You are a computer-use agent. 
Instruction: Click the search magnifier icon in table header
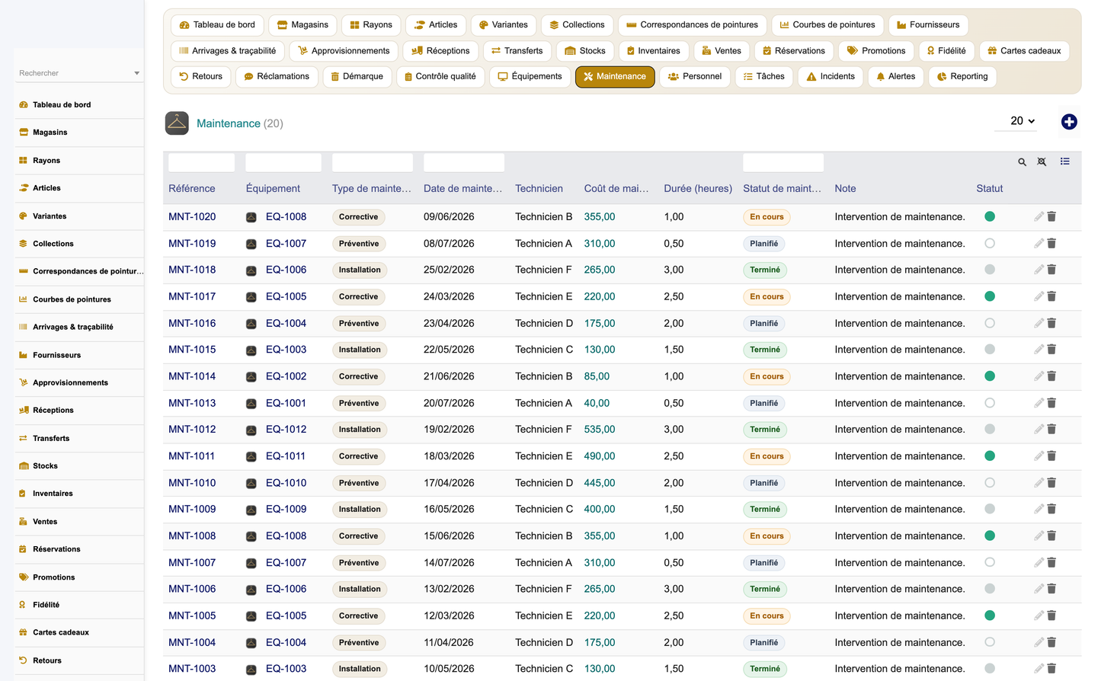(1023, 161)
